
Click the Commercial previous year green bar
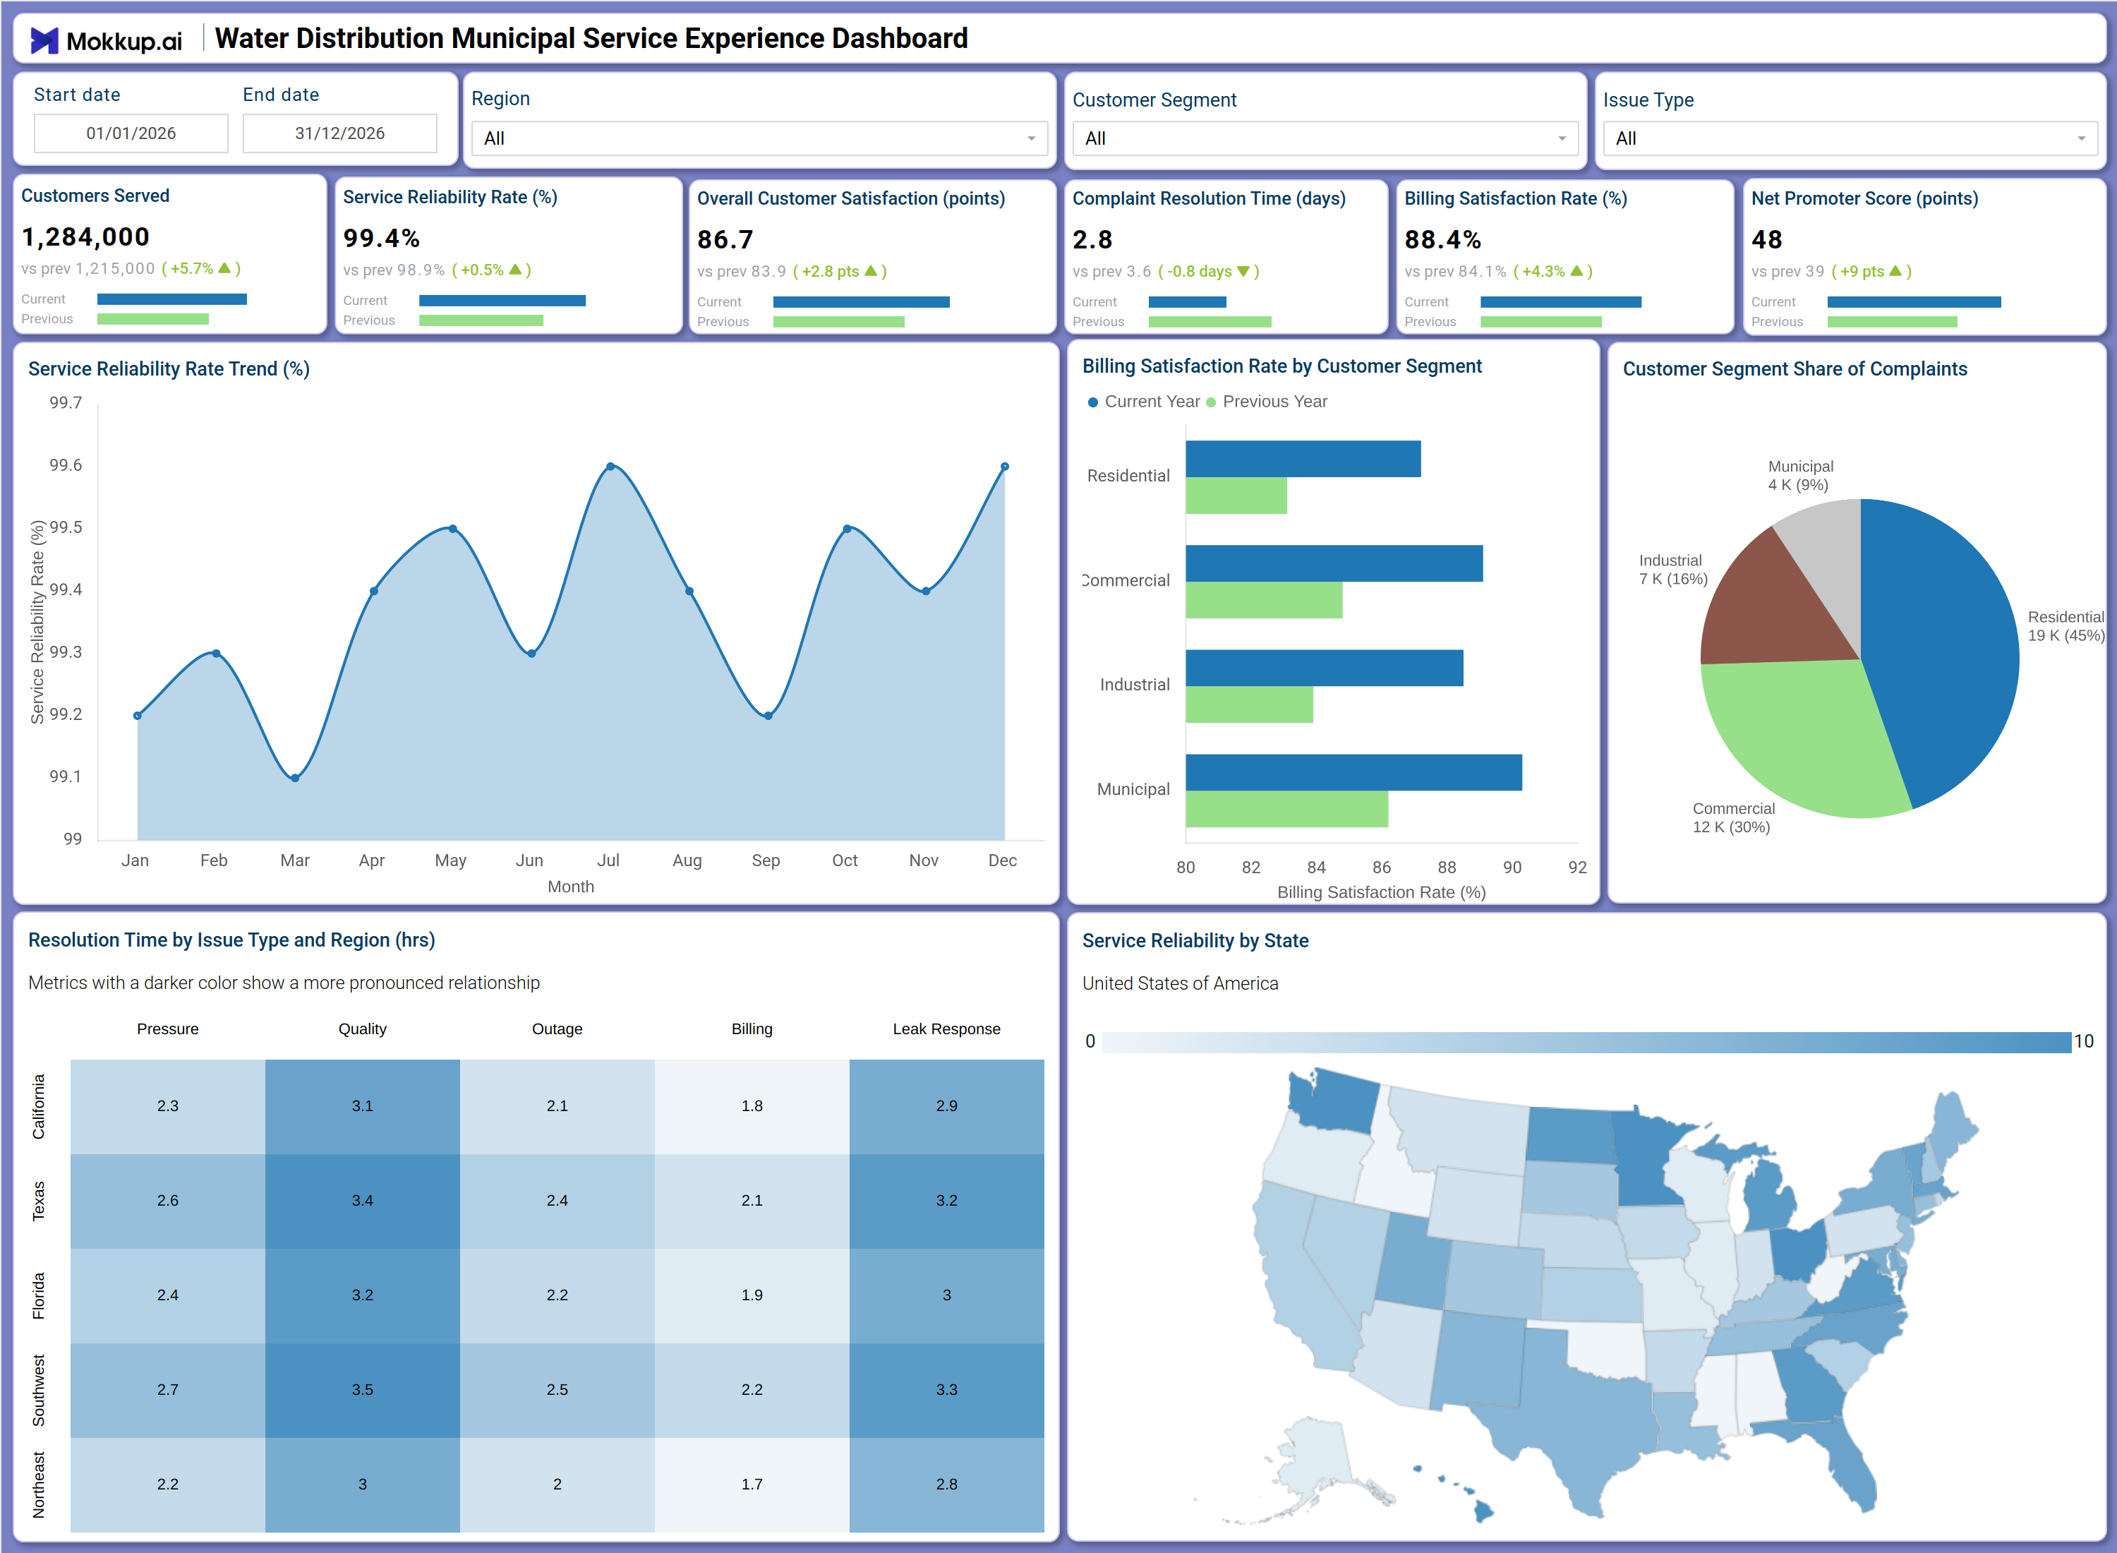1264,600
